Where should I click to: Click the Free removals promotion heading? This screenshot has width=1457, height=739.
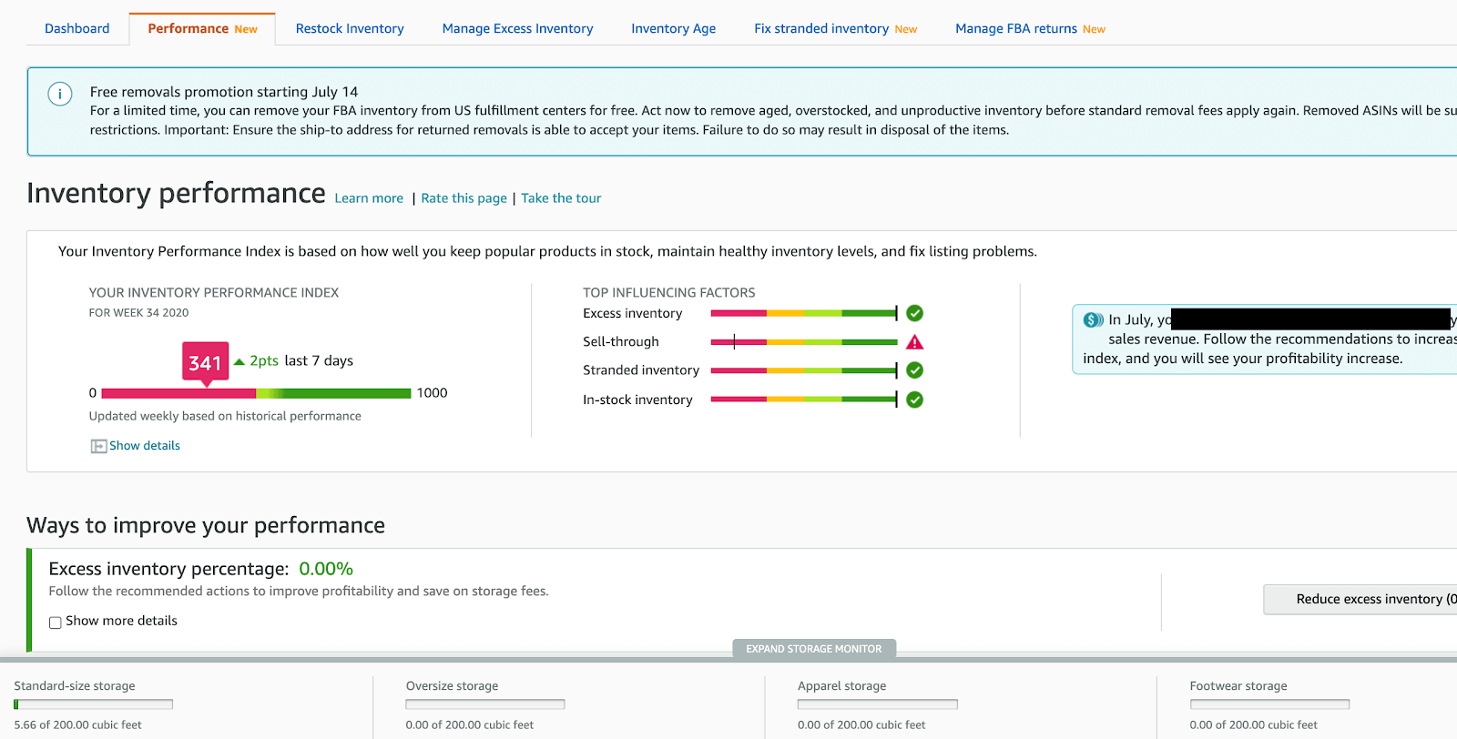coord(224,92)
